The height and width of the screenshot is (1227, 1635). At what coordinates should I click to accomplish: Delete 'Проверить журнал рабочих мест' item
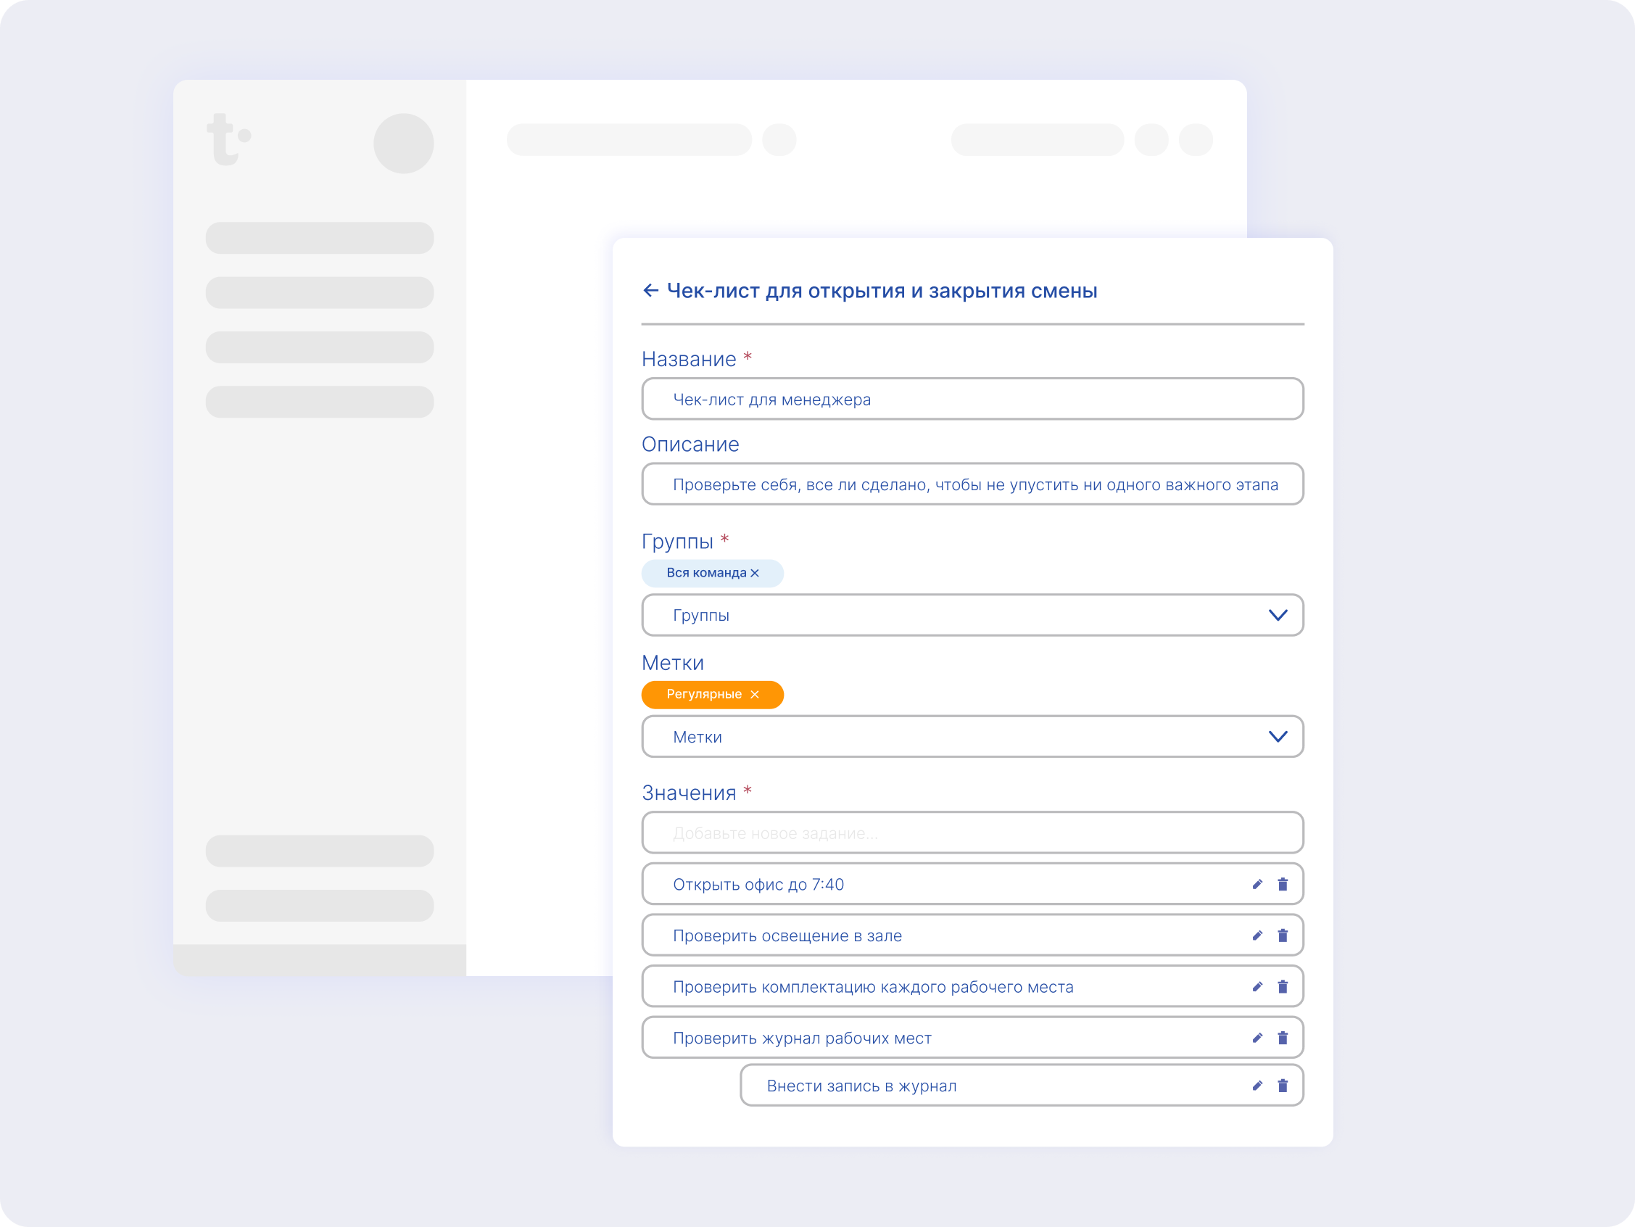(x=1283, y=1038)
